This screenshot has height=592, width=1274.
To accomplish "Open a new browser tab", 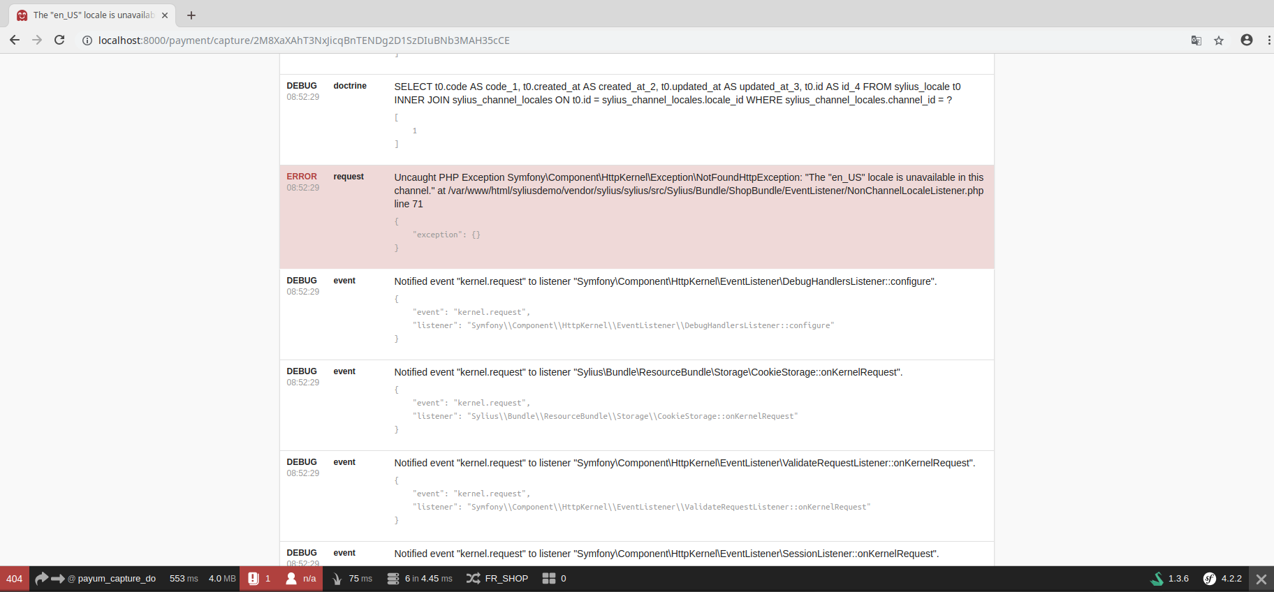I will point(191,15).
